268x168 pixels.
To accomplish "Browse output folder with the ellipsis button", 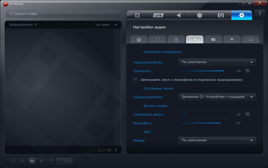I will [x=116, y=15].
